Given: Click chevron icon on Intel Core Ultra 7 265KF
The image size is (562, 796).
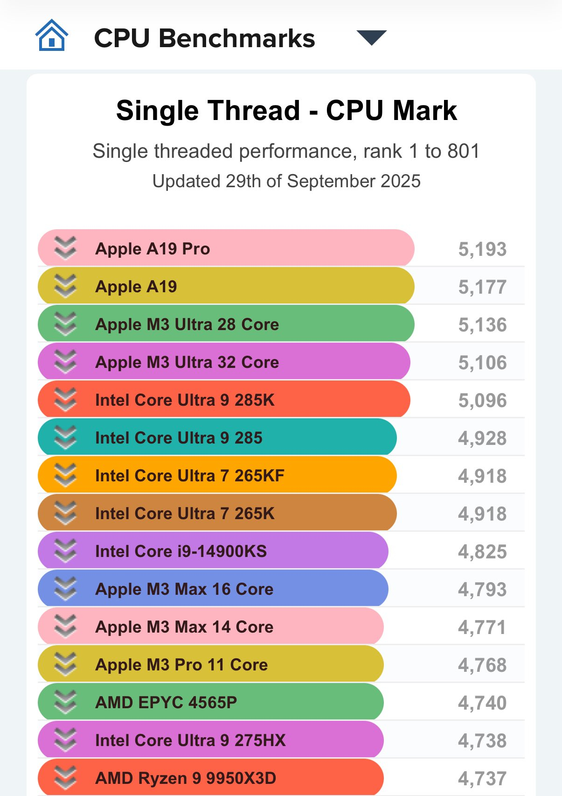Looking at the screenshot, I should point(65,475).
